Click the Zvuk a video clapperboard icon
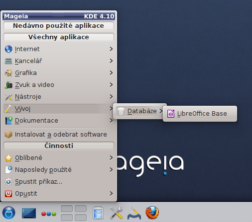252x222 pixels. click(x=8, y=85)
